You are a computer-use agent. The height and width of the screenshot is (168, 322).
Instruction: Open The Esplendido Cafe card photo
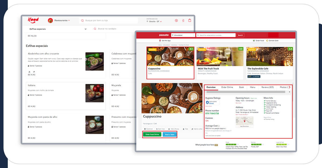point(270,57)
